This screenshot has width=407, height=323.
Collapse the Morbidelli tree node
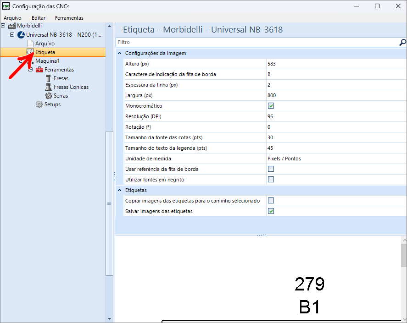(3, 25)
